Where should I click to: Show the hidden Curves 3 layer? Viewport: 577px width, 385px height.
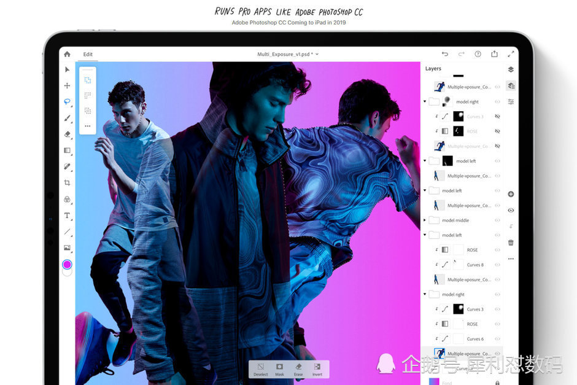tap(497, 116)
